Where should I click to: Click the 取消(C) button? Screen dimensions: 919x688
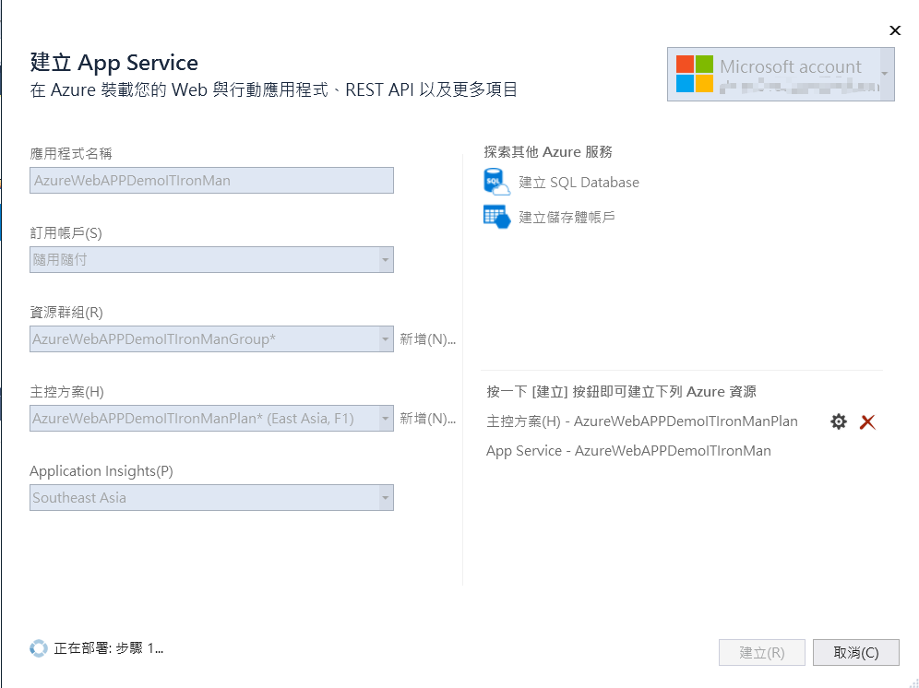click(855, 652)
